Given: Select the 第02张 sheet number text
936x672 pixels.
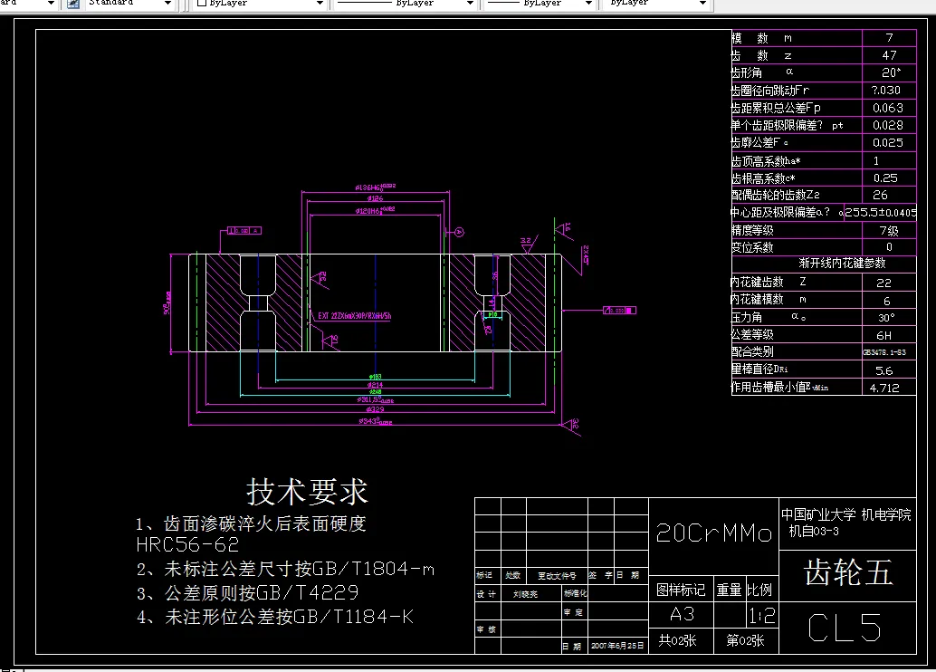Looking at the screenshot, I should click(x=745, y=640).
